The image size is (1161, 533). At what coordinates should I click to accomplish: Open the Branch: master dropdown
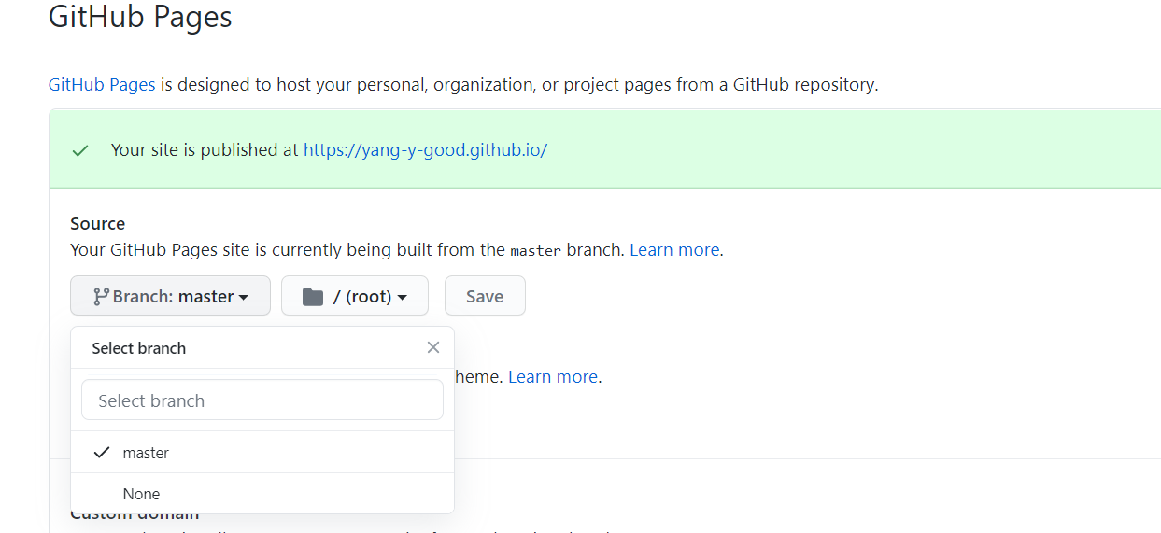coord(170,296)
